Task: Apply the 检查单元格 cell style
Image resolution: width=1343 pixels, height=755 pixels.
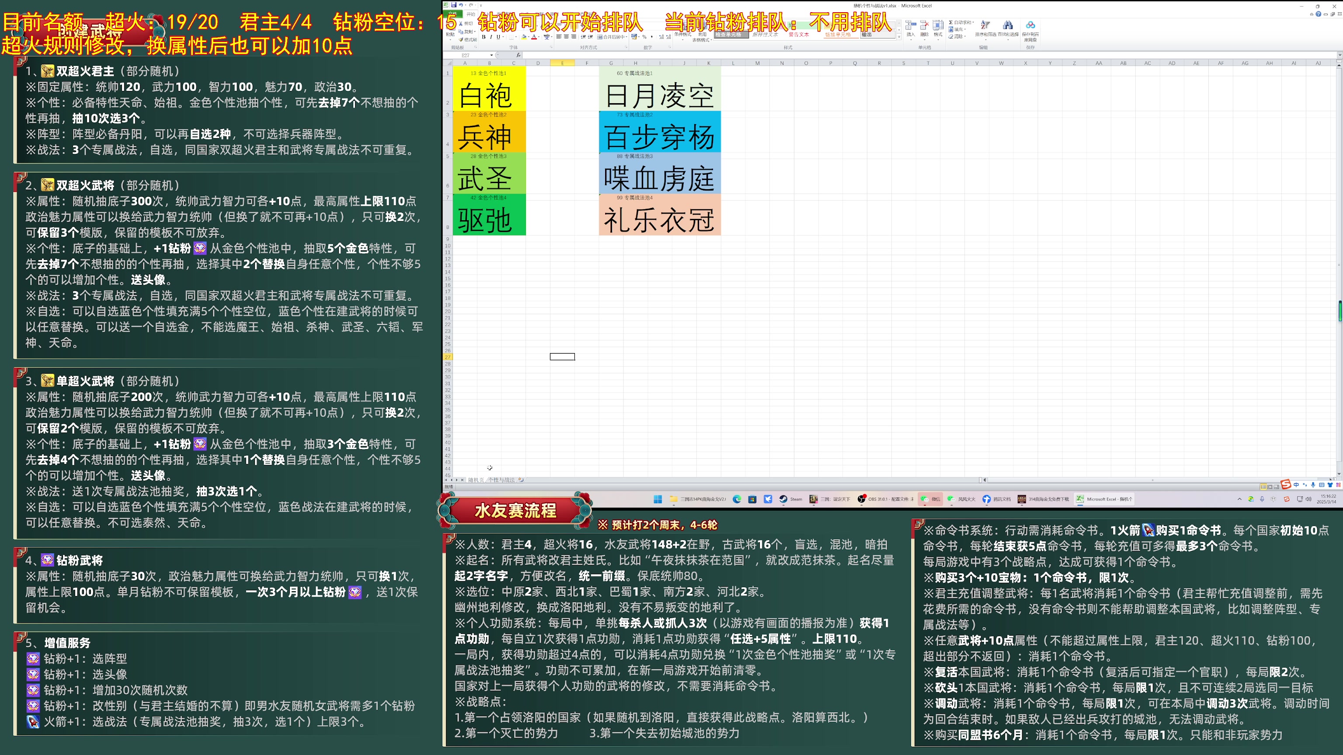Action: tap(731, 35)
